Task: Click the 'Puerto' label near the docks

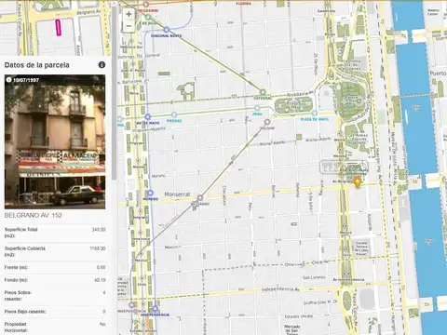Action: coord(438,74)
